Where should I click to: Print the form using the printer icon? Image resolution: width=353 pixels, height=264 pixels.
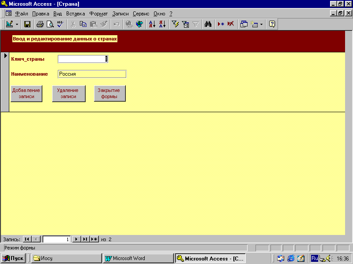coord(40,24)
